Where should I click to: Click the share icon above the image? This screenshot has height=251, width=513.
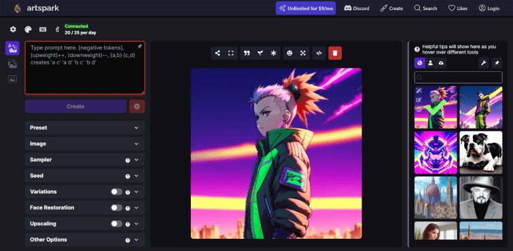(217, 53)
